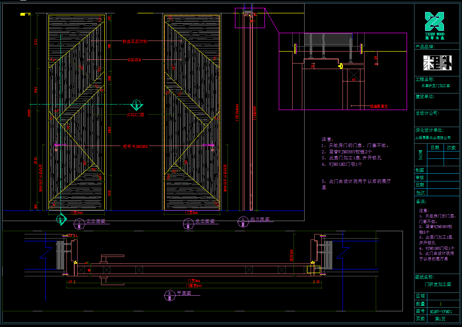Click the 第1页 page number cell

440,319
